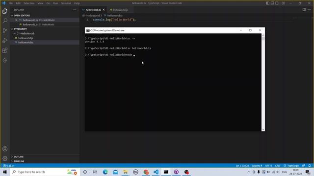Open the Explorer view in activity bar
Screen dimensions: 314x176
pyautogui.click(x=5, y=11)
